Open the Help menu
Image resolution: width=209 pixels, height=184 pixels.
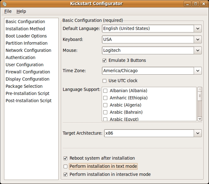(21, 11)
